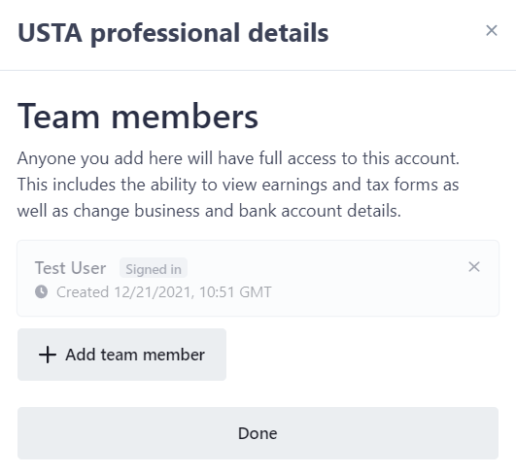Remove Test User from team members
This screenshot has height=475, width=516.
click(474, 267)
